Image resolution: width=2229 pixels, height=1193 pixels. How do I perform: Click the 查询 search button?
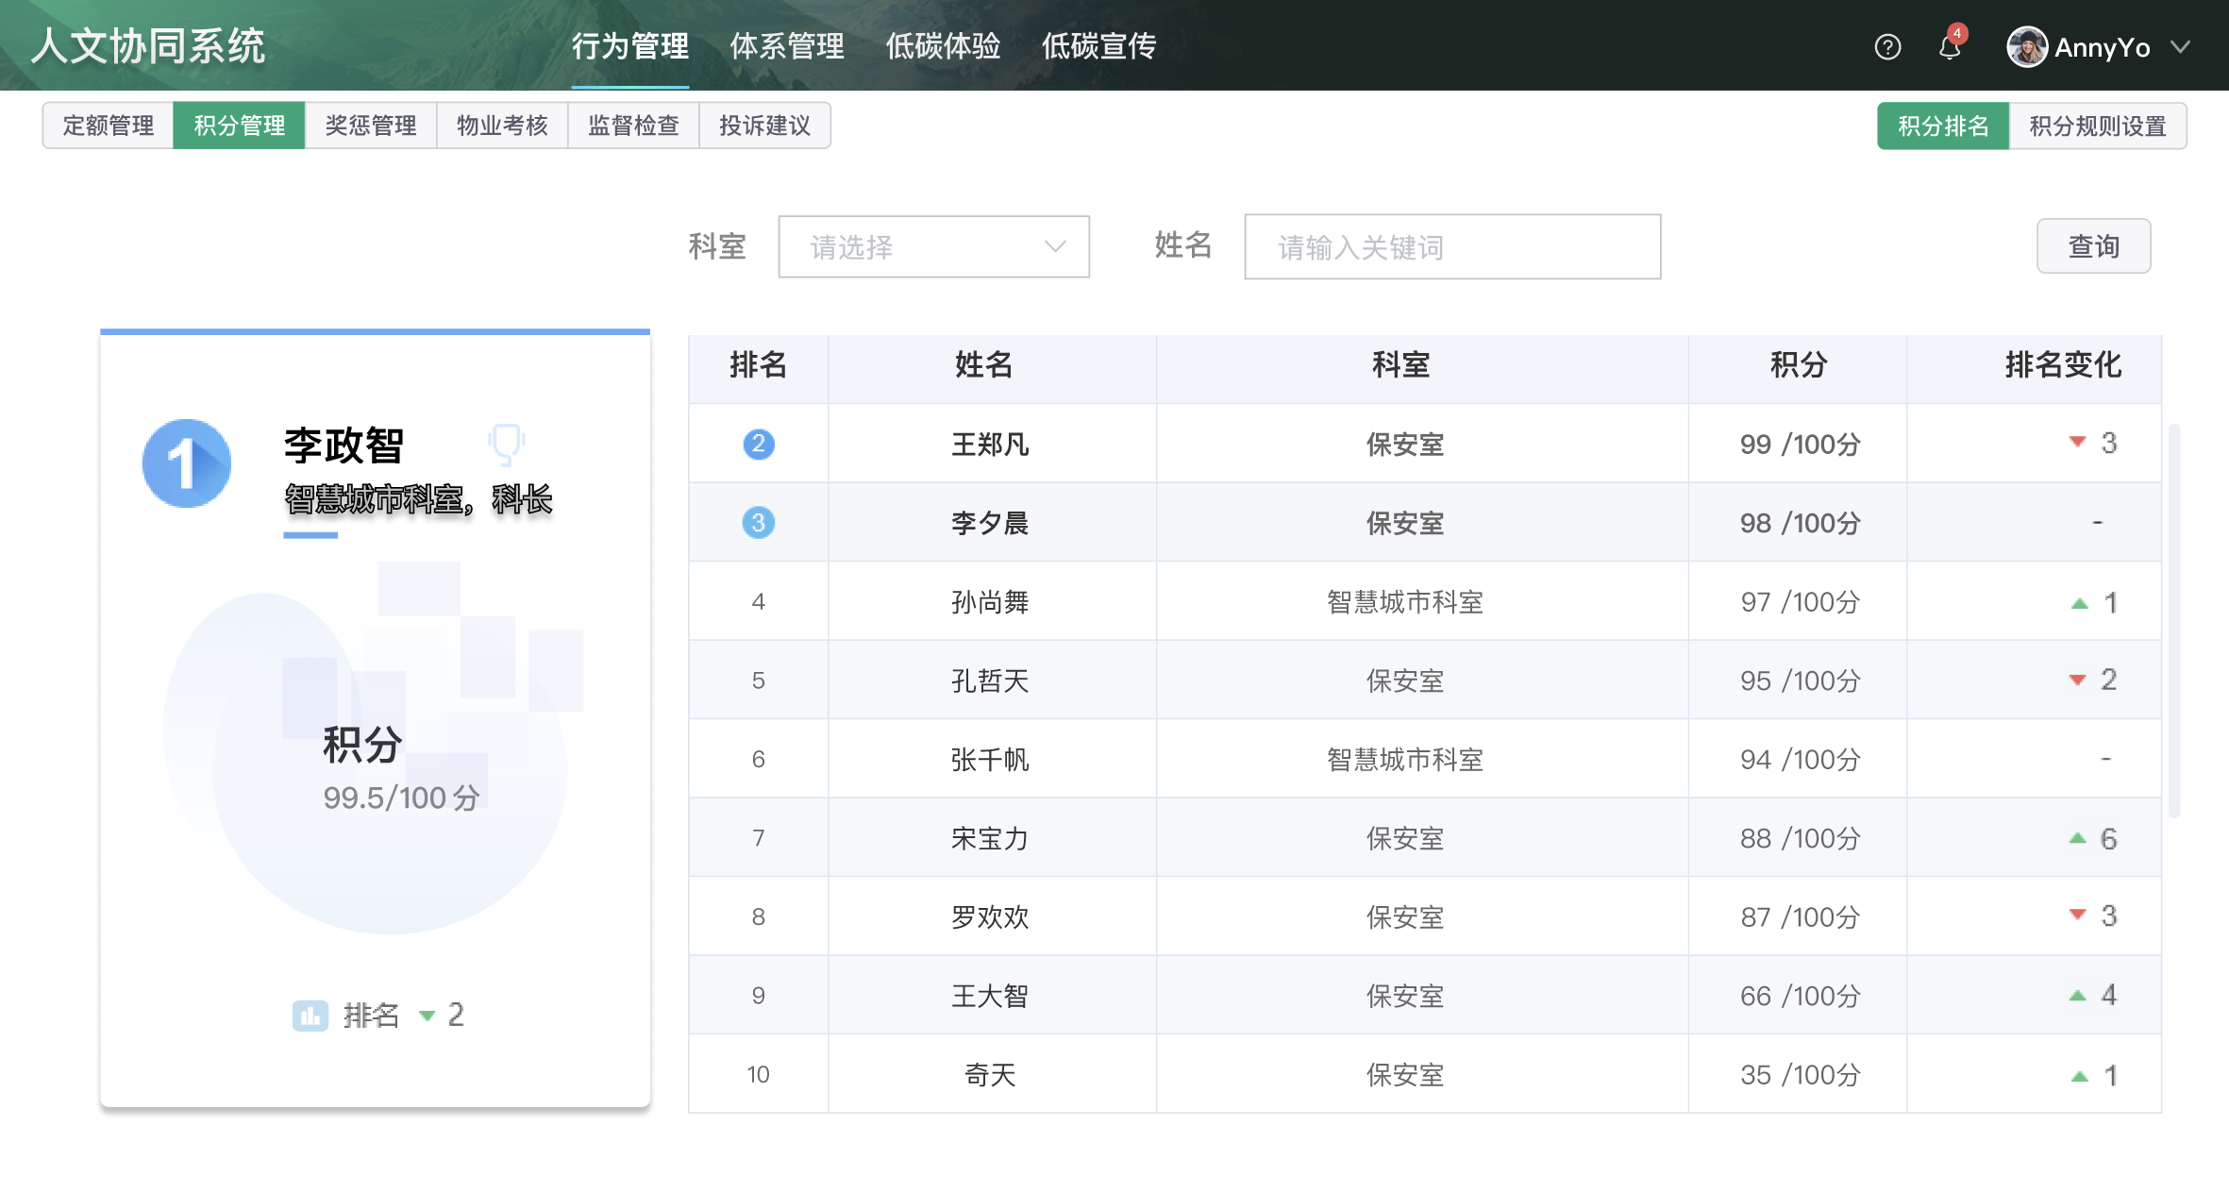[2093, 246]
